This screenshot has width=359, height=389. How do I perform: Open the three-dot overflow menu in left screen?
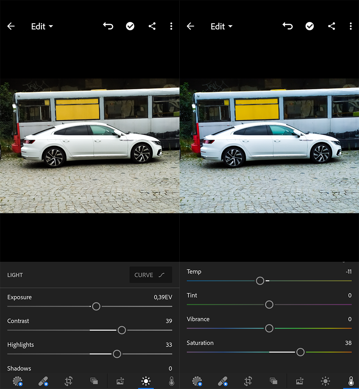171,26
